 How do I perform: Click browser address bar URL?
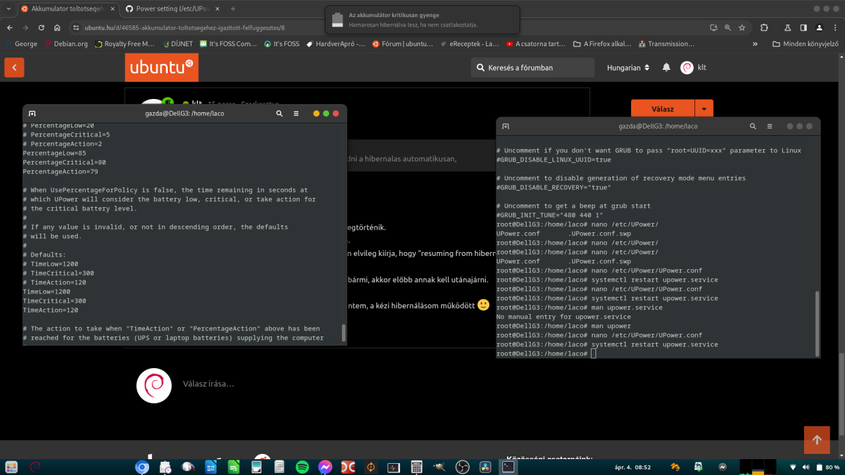point(185,28)
